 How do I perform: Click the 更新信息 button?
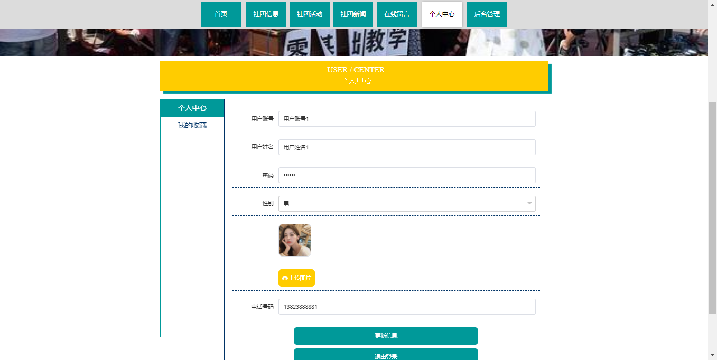(x=386, y=336)
